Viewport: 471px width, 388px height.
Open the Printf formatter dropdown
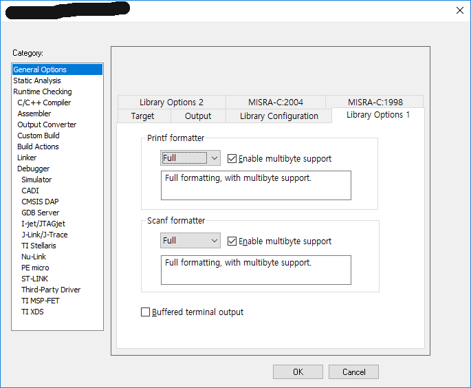coord(190,158)
